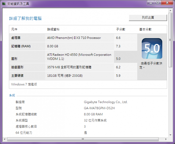Click the horizontal scrollbar right arrow

click(x=166, y=139)
